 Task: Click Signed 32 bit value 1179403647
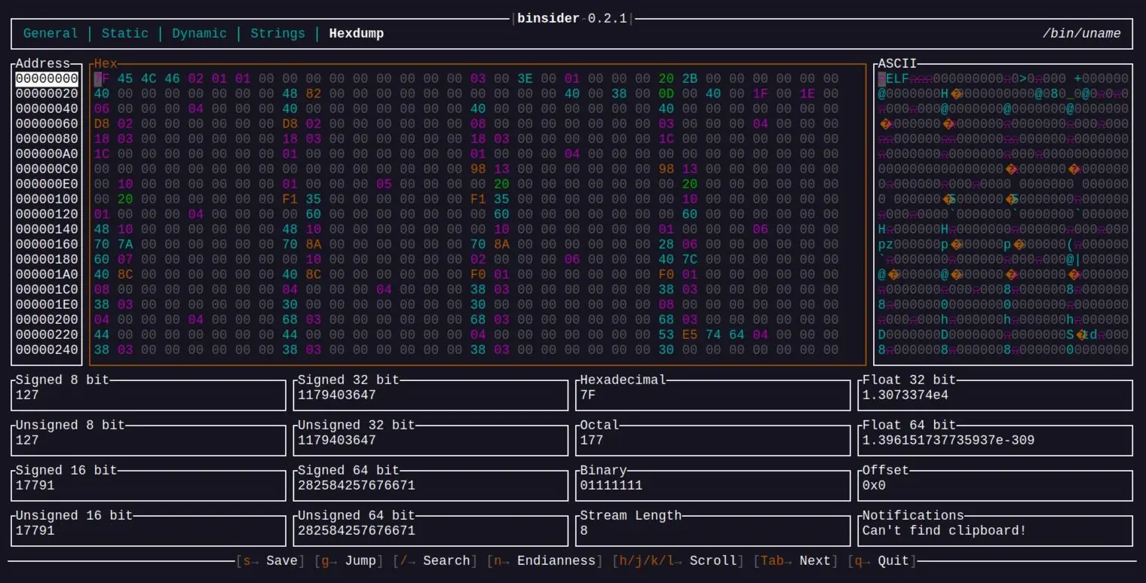click(337, 395)
